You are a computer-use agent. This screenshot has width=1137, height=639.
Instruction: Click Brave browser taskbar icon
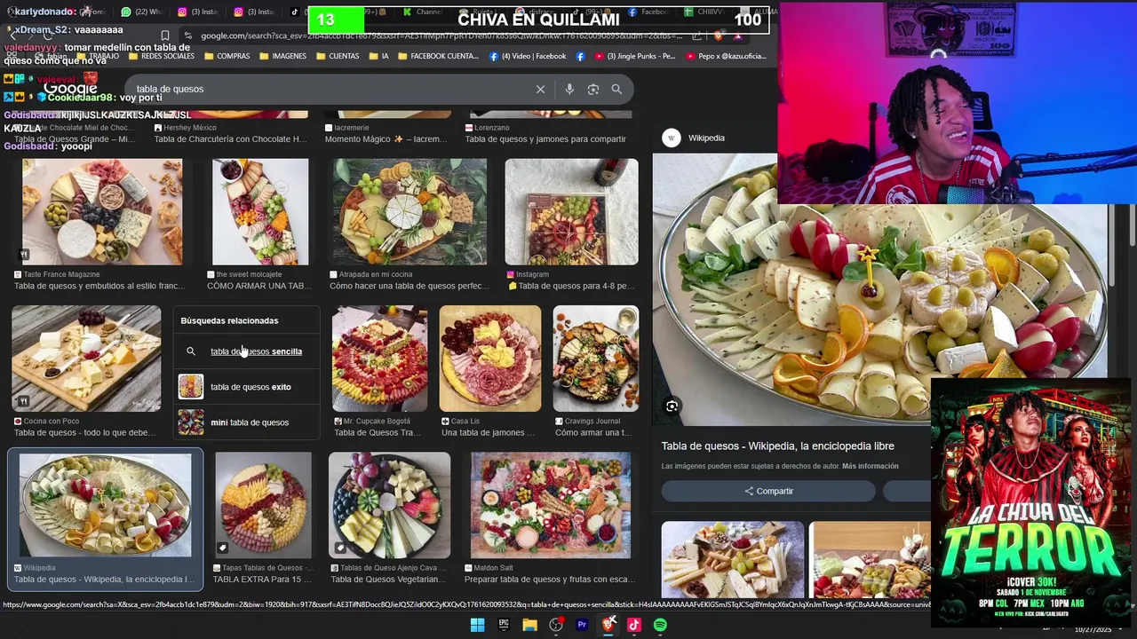click(x=608, y=625)
